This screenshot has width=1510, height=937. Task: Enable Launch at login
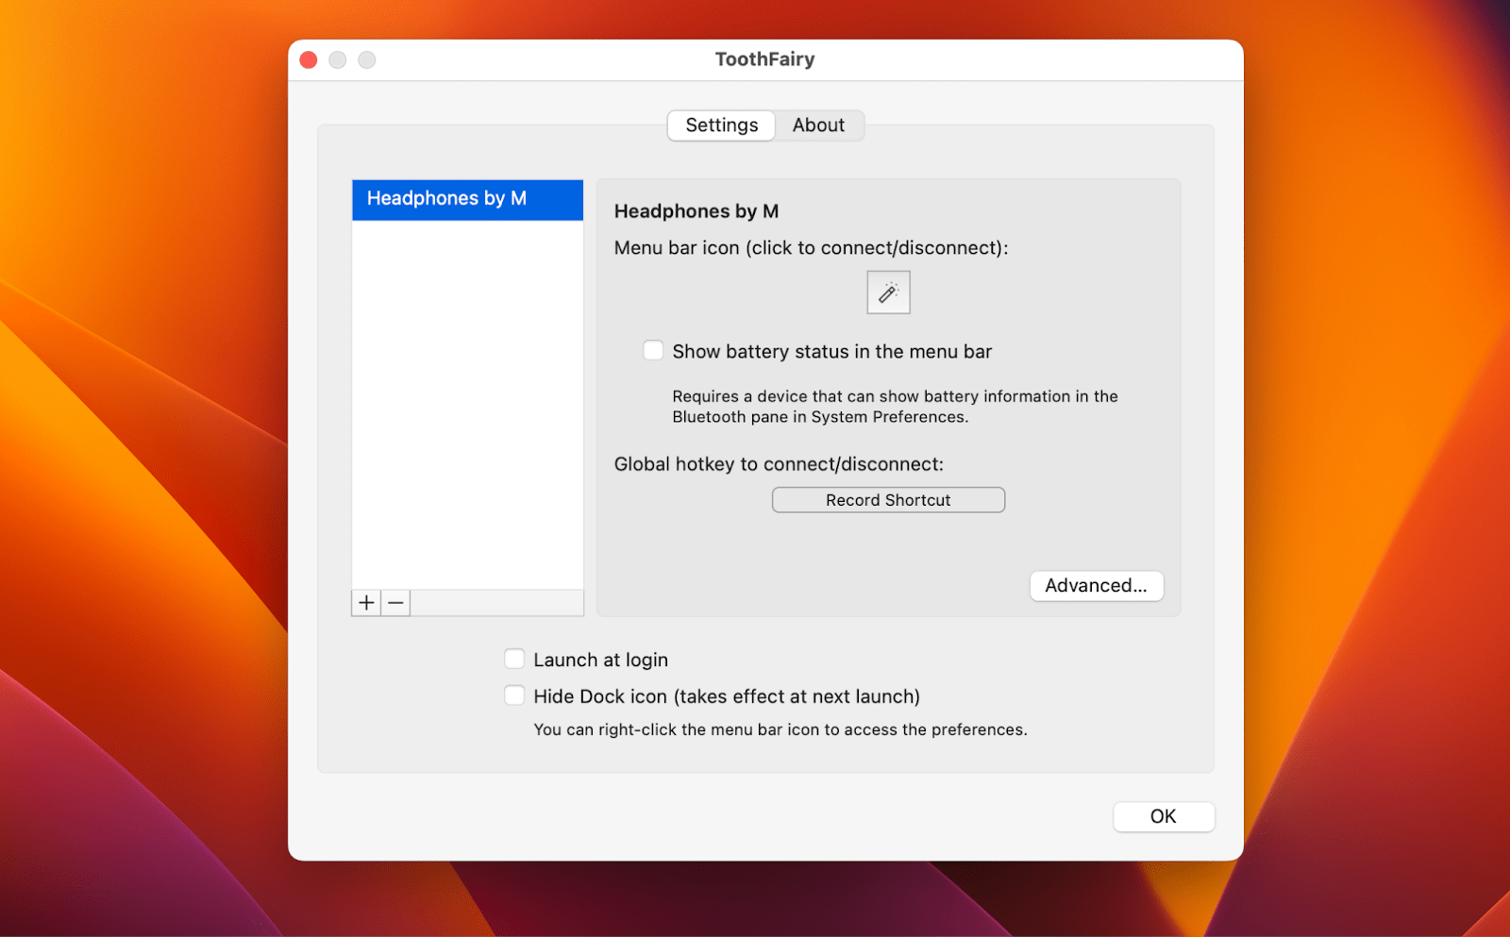pos(514,658)
